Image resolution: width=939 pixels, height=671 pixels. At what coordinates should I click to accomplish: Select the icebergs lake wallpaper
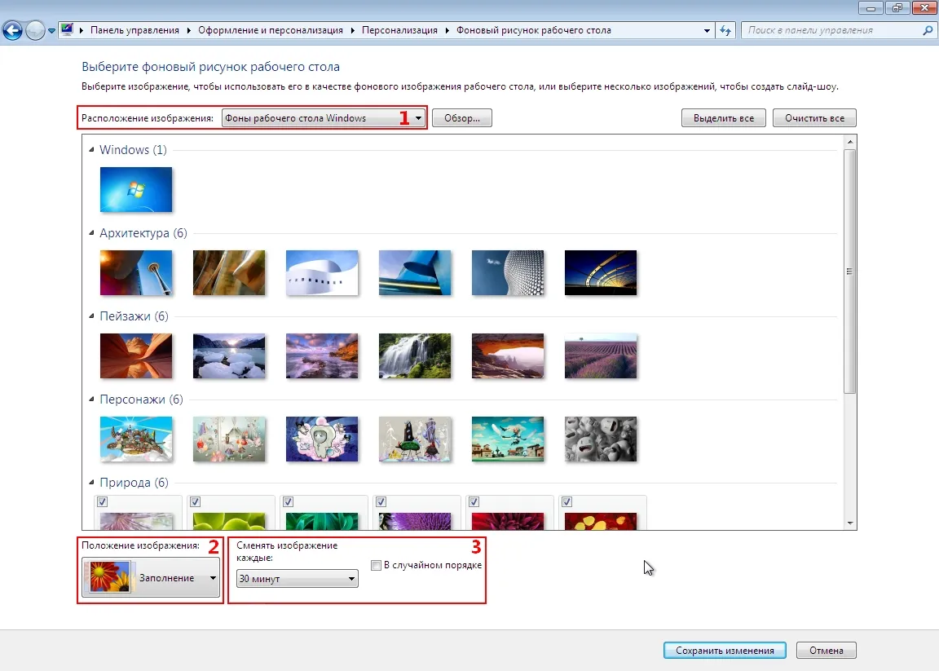(229, 355)
